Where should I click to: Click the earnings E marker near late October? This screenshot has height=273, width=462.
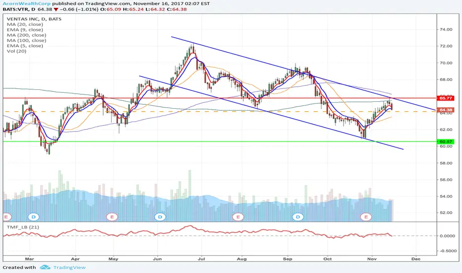(366, 217)
